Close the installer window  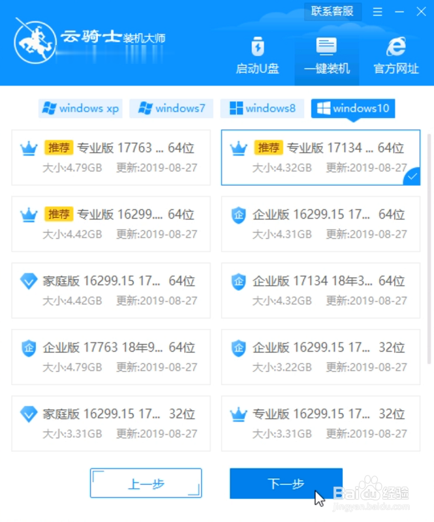pos(422,12)
